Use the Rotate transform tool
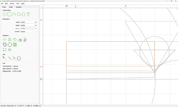 [x=15, y=40]
